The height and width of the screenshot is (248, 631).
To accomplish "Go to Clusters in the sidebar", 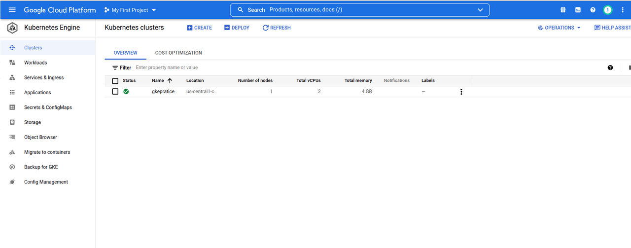I will [33, 48].
